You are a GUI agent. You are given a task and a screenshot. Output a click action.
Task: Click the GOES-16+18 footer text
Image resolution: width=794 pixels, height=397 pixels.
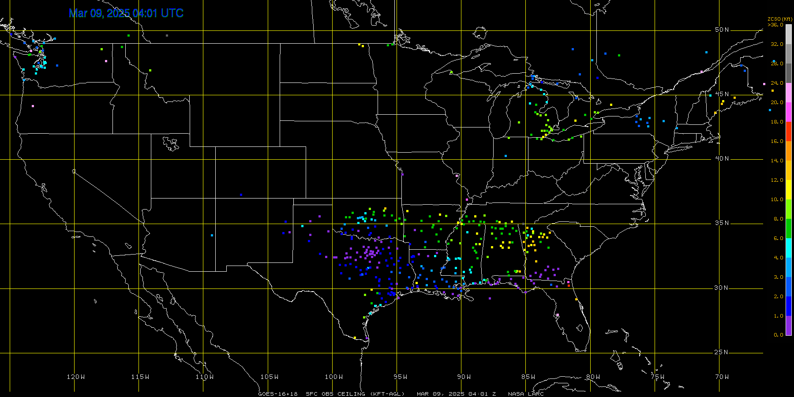tap(278, 394)
